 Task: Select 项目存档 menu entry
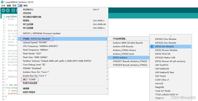coord(63,13)
